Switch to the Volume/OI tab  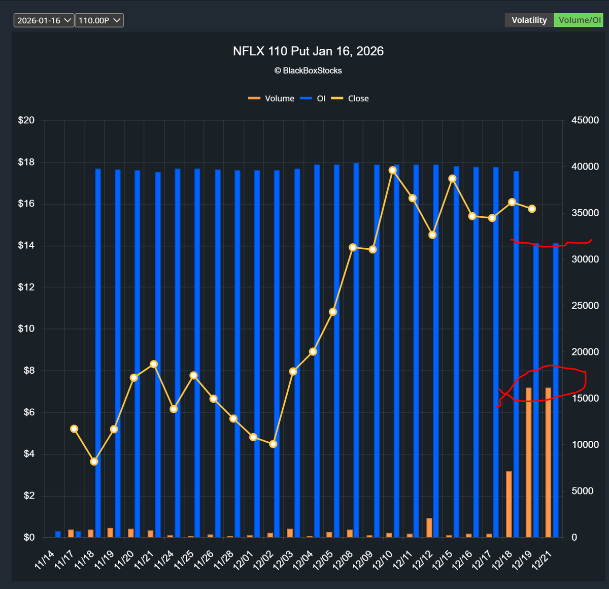(x=580, y=20)
